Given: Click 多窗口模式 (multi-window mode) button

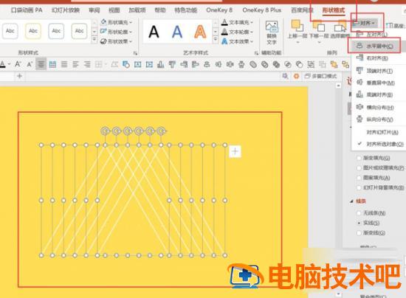Looking at the screenshot, I should pos(321,76).
